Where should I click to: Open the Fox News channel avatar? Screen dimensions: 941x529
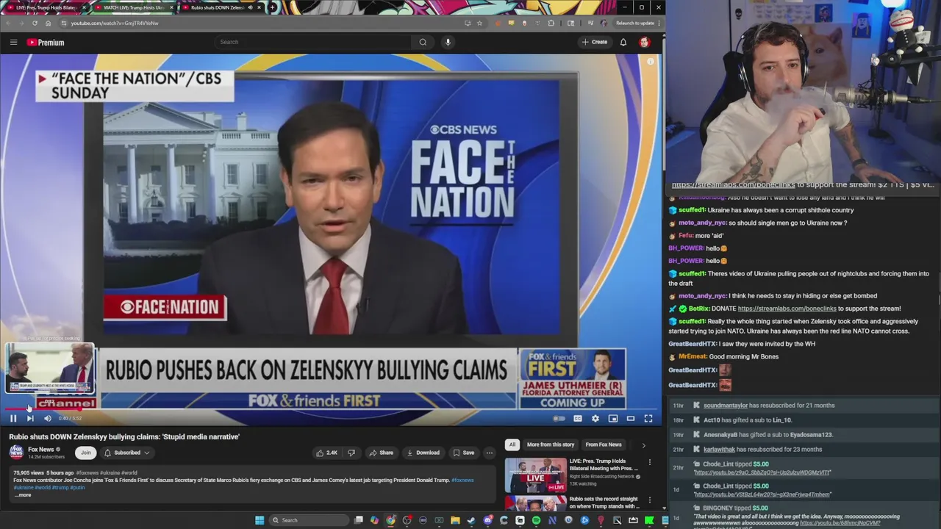point(15,452)
